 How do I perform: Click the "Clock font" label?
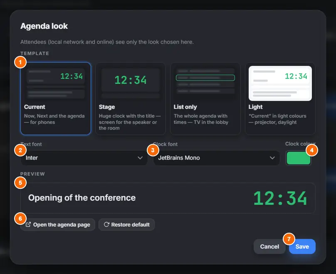[x=165, y=144]
